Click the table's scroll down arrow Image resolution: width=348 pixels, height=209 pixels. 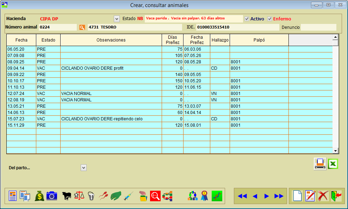pyautogui.click(x=336, y=151)
